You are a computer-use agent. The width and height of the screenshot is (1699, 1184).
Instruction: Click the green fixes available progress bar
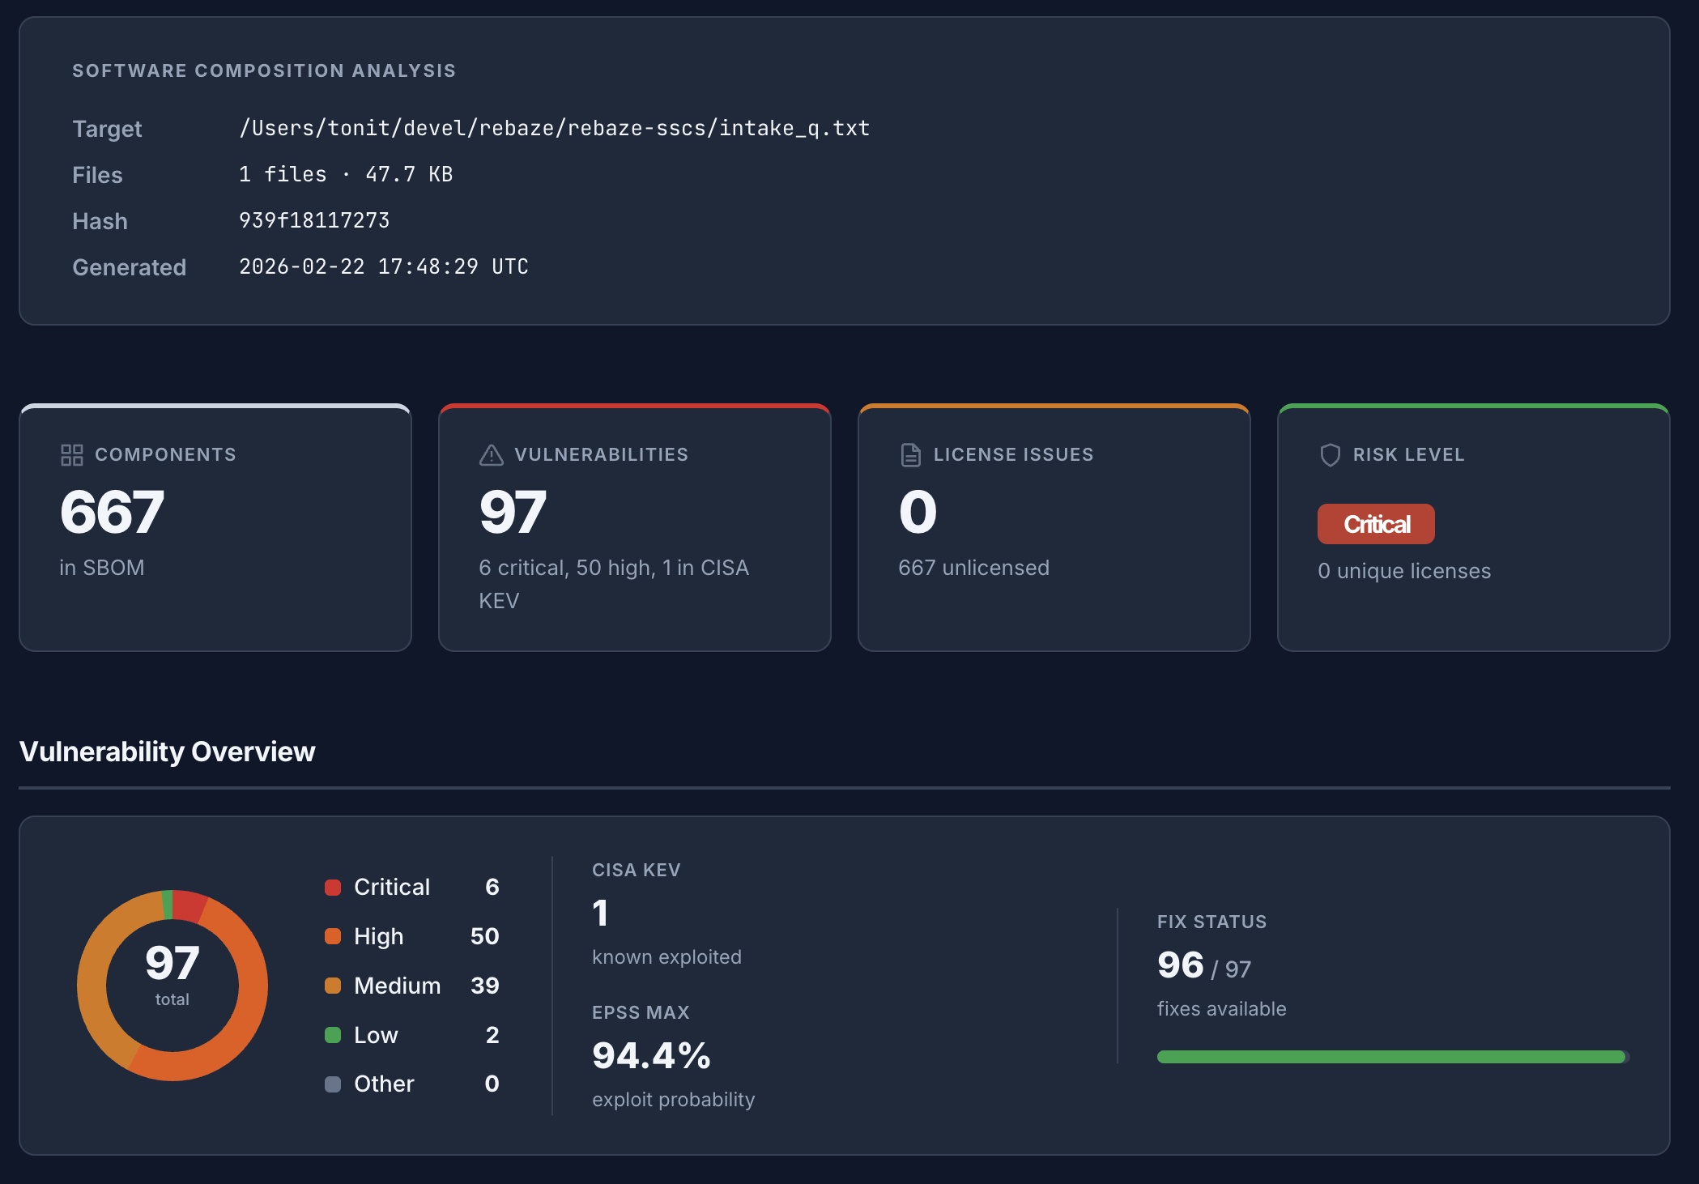coord(1393,1057)
